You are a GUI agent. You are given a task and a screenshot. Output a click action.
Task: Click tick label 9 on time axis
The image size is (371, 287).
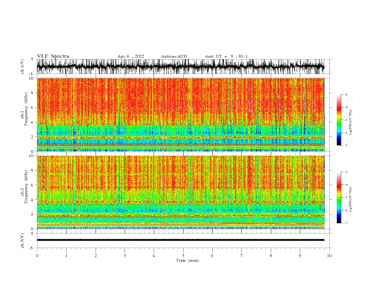tap(300, 256)
